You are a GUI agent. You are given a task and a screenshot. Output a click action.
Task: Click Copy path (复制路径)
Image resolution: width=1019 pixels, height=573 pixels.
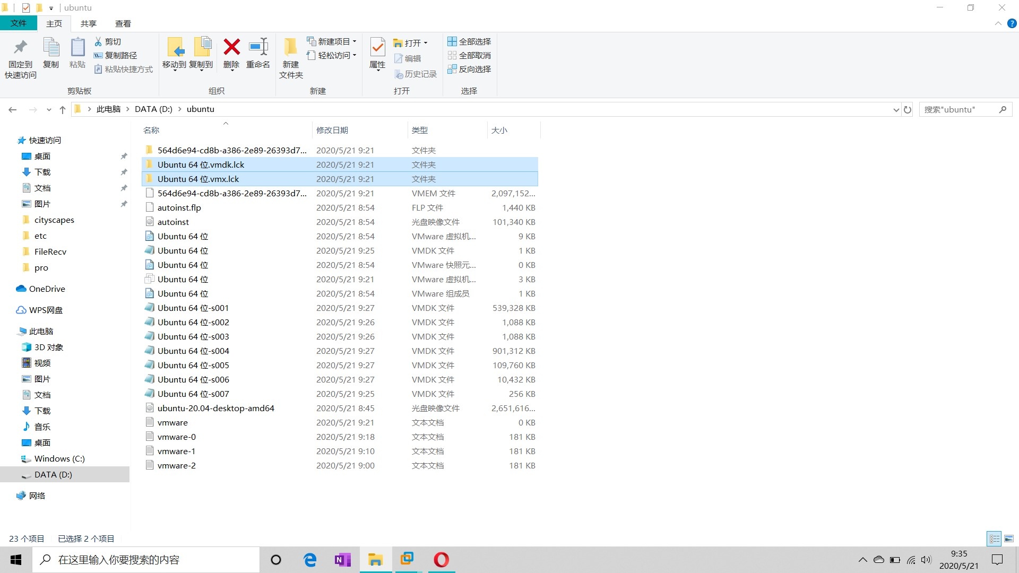(x=116, y=55)
